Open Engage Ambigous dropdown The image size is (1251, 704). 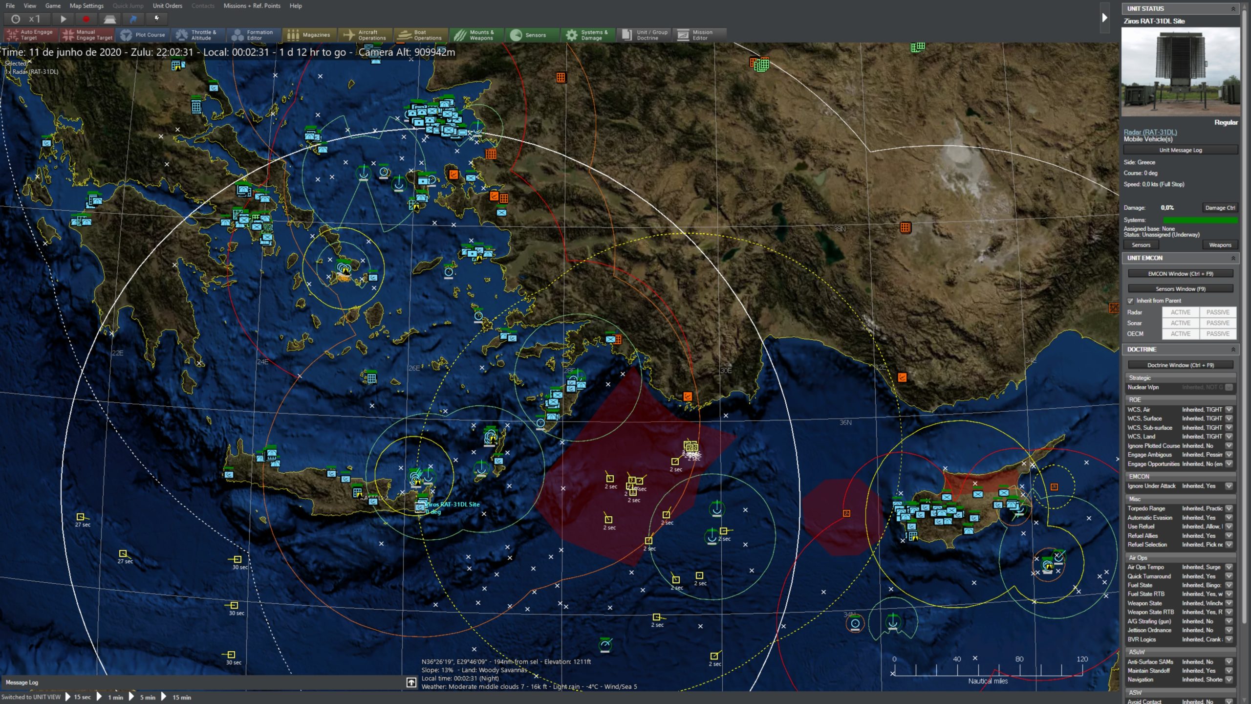pyautogui.click(x=1229, y=455)
